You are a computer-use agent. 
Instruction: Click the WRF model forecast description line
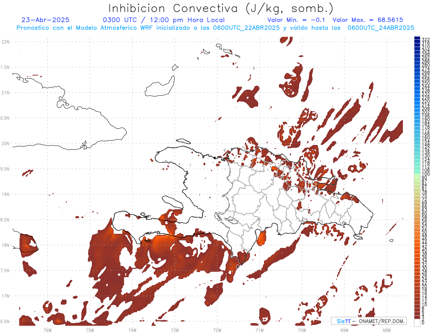[x=215, y=27]
